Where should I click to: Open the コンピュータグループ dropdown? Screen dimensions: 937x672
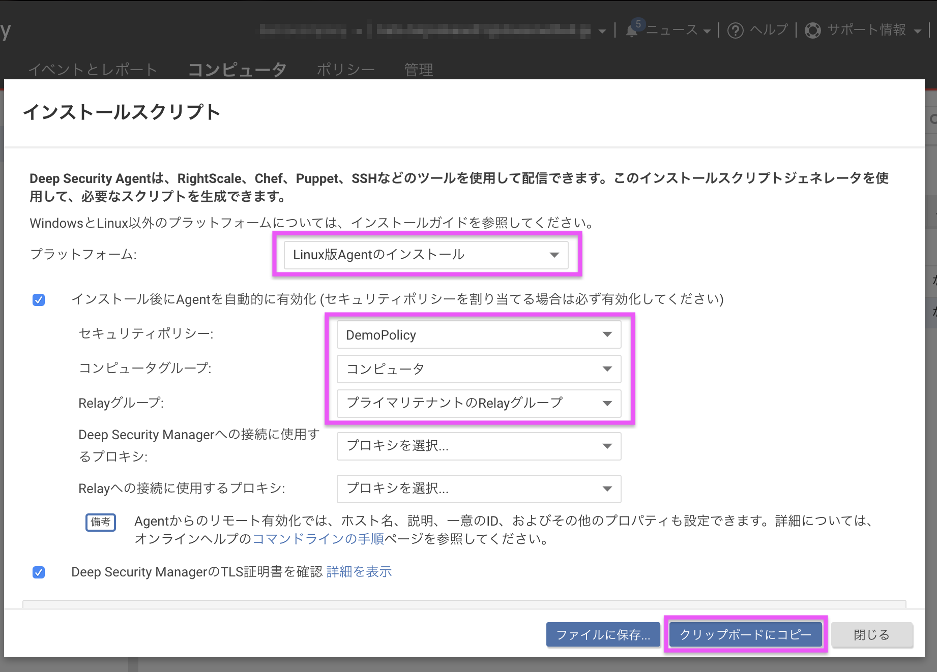click(478, 369)
